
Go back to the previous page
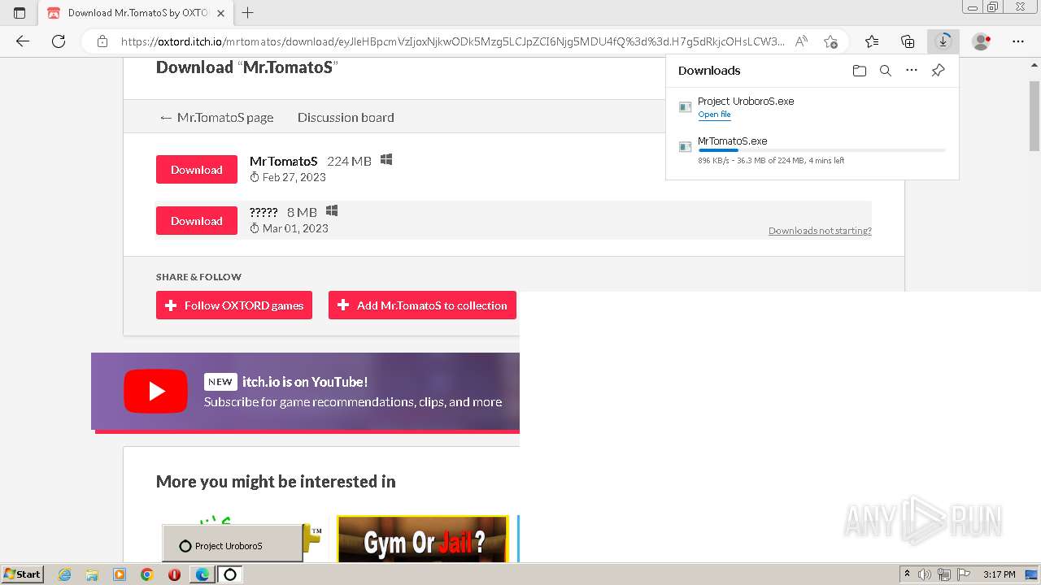(23, 41)
